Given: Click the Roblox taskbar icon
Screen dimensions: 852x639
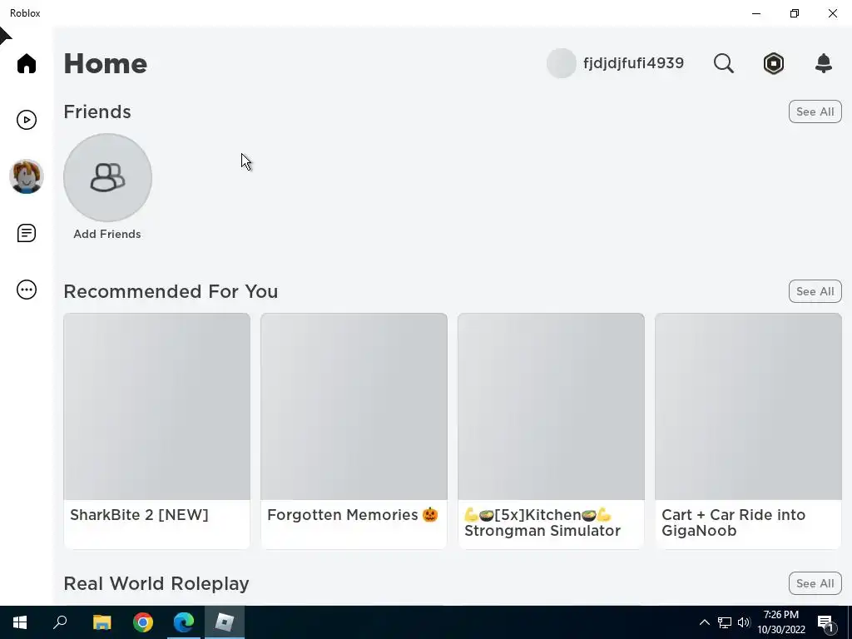Looking at the screenshot, I should [225, 622].
